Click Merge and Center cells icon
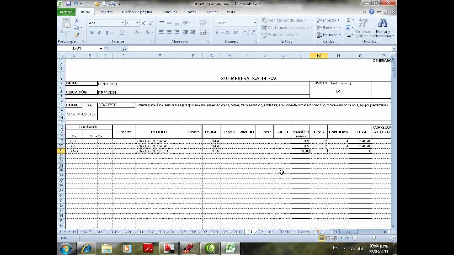The image size is (454, 255). 203,33
